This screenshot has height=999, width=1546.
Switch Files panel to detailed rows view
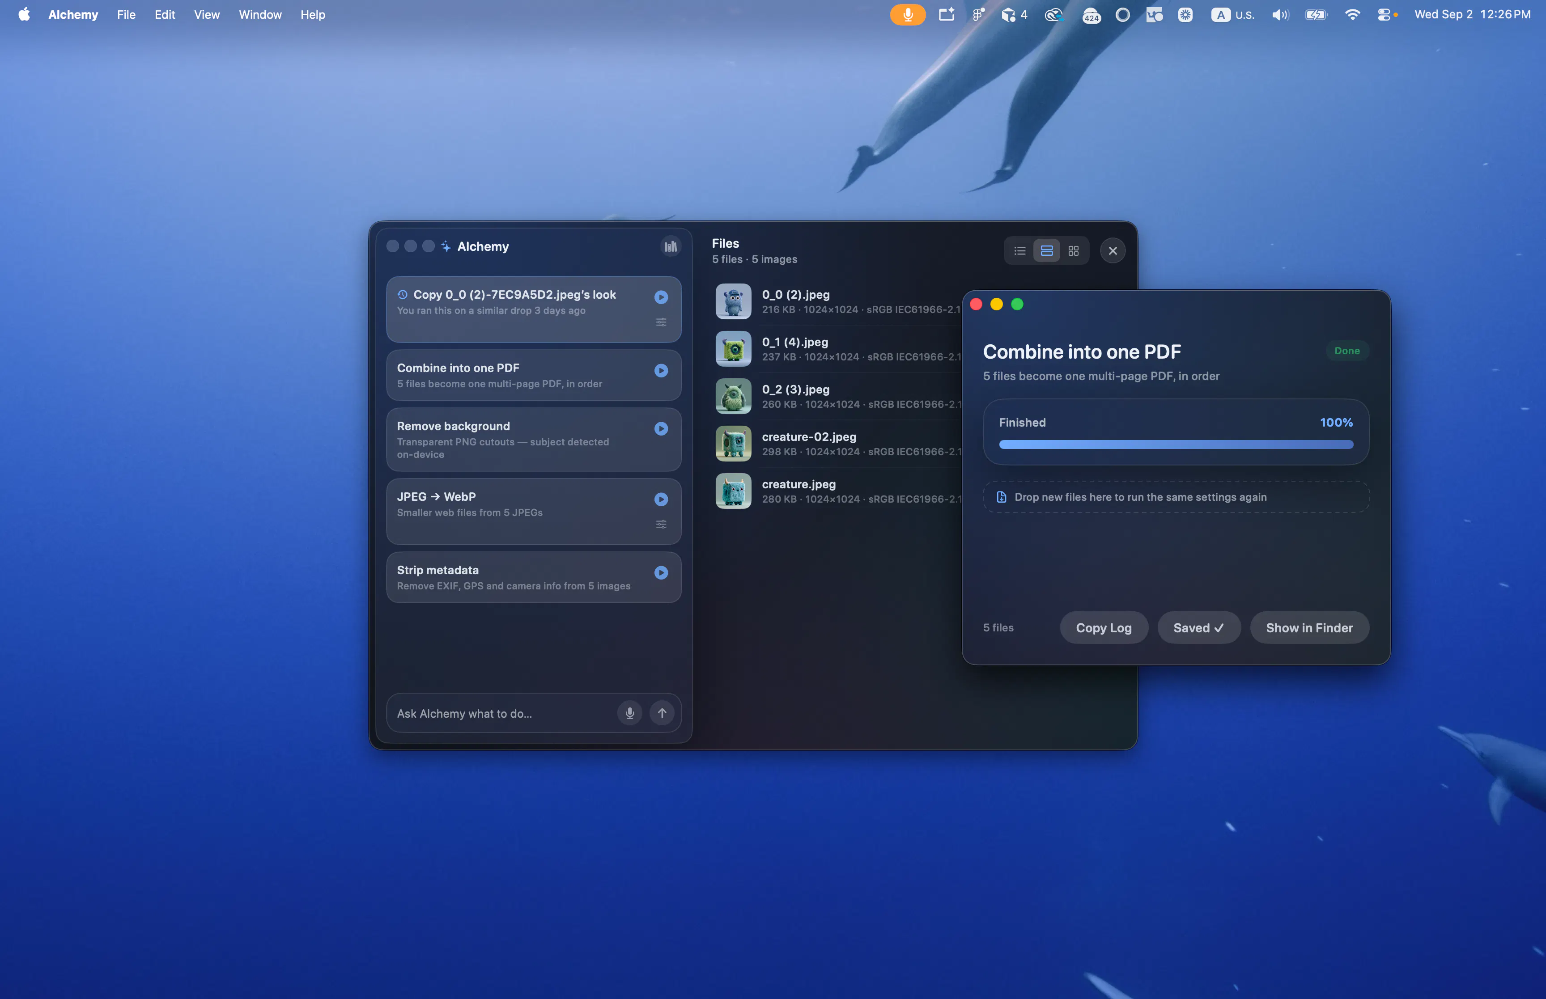pyautogui.click(x=1046, y=251)
